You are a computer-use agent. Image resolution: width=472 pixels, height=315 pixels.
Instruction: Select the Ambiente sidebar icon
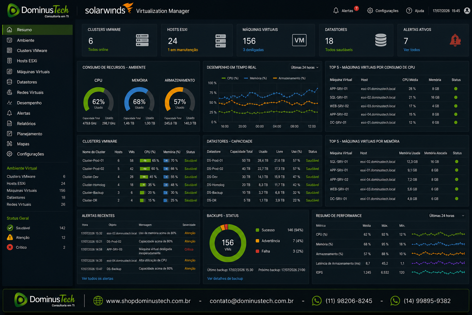coord(10,40)
